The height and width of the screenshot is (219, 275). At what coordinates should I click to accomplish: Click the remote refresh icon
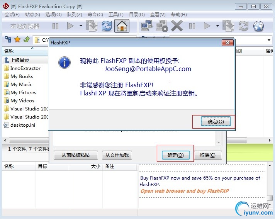(x=243, y=26)
